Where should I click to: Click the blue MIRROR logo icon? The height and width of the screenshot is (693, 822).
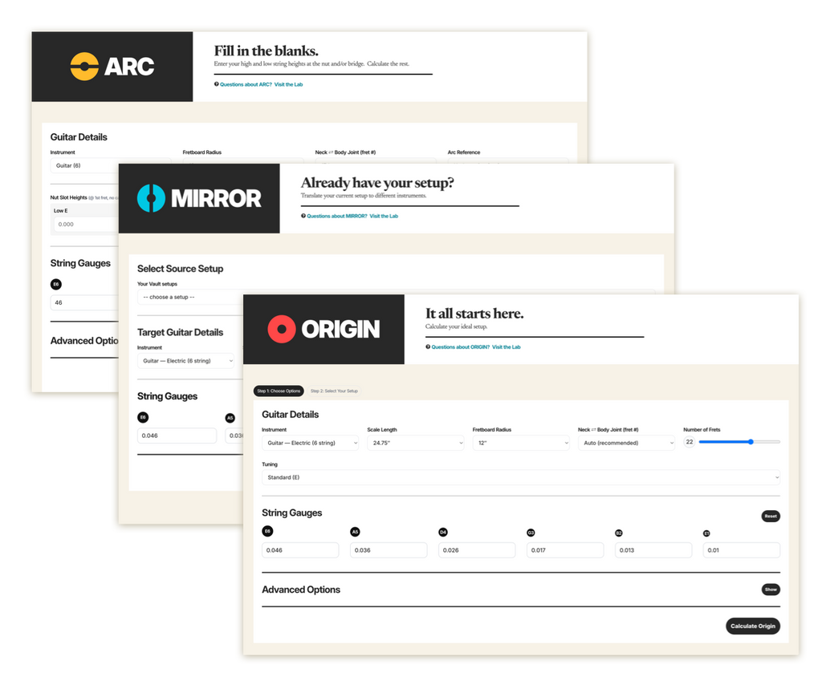150,198
